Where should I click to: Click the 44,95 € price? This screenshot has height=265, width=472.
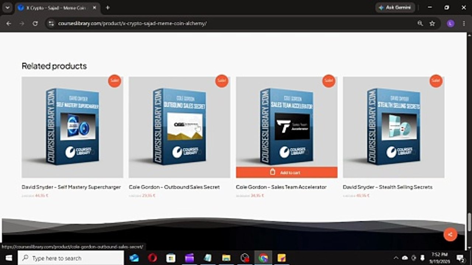tap(42, 196)
